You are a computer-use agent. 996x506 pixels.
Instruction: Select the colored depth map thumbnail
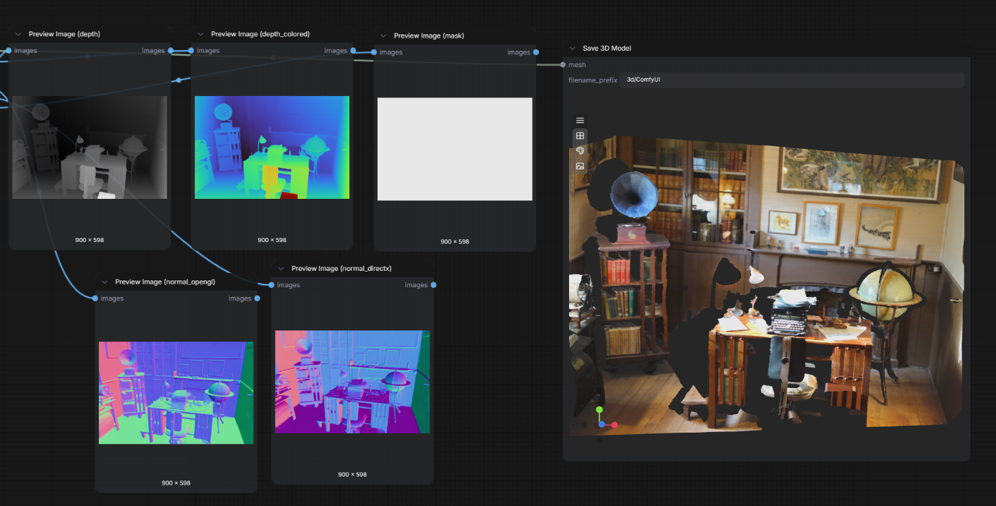pos(272,147)
